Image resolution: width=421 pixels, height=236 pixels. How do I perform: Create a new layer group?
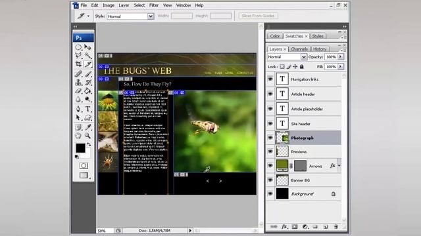point(315,227)
